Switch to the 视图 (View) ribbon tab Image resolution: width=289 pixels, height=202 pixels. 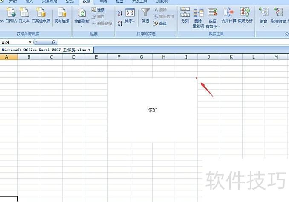[x=119, y=1]
